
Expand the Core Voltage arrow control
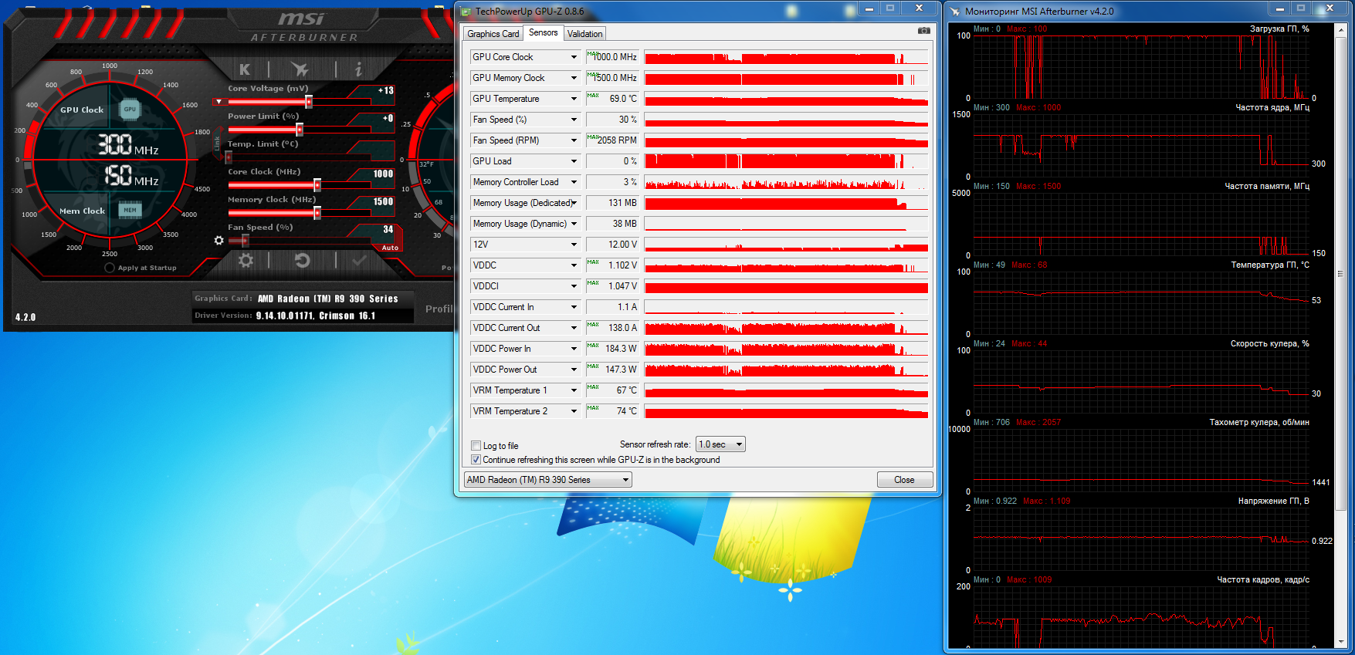point(218,102)
